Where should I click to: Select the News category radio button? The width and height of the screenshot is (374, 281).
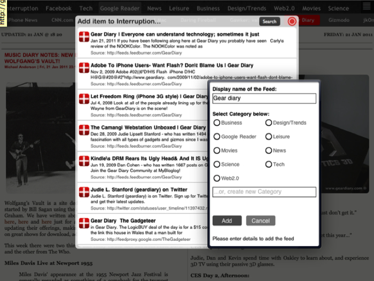(x=269, y=150)
